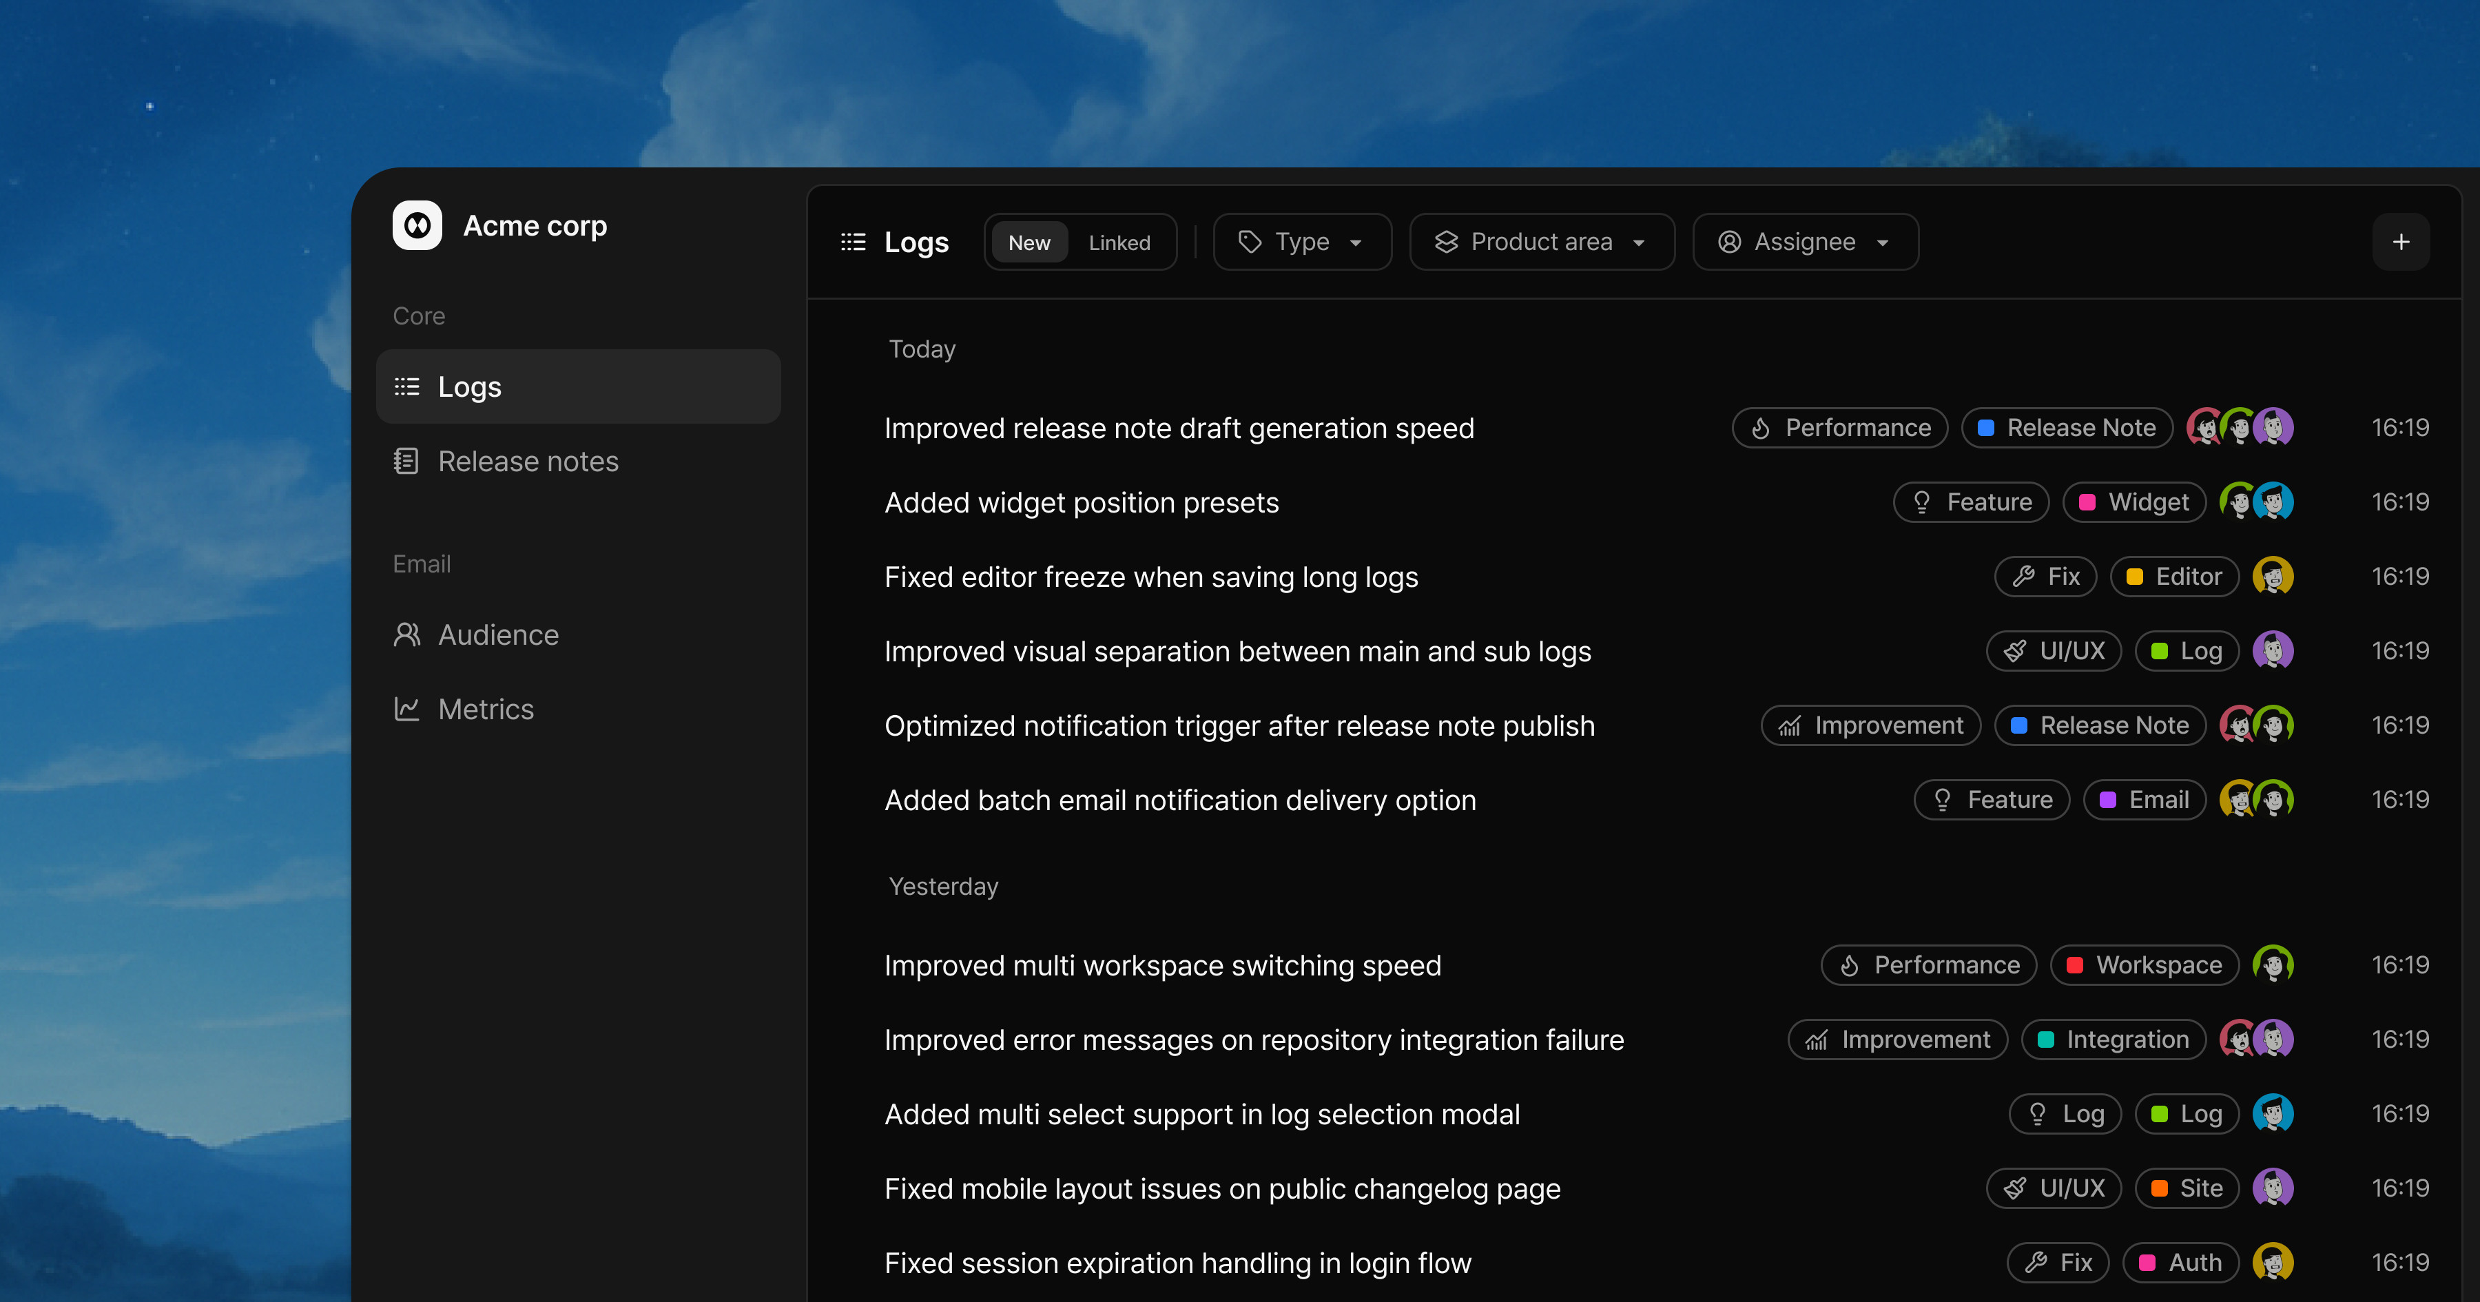The image size is (2480, 1302).
Task: Select the Logs icon in the sidebar
Action: pos(407,386)
